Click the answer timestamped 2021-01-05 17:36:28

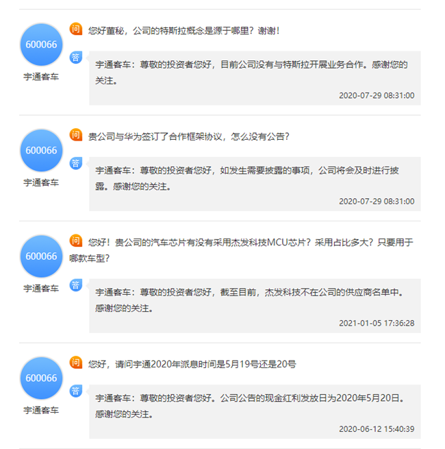point(255,306)
